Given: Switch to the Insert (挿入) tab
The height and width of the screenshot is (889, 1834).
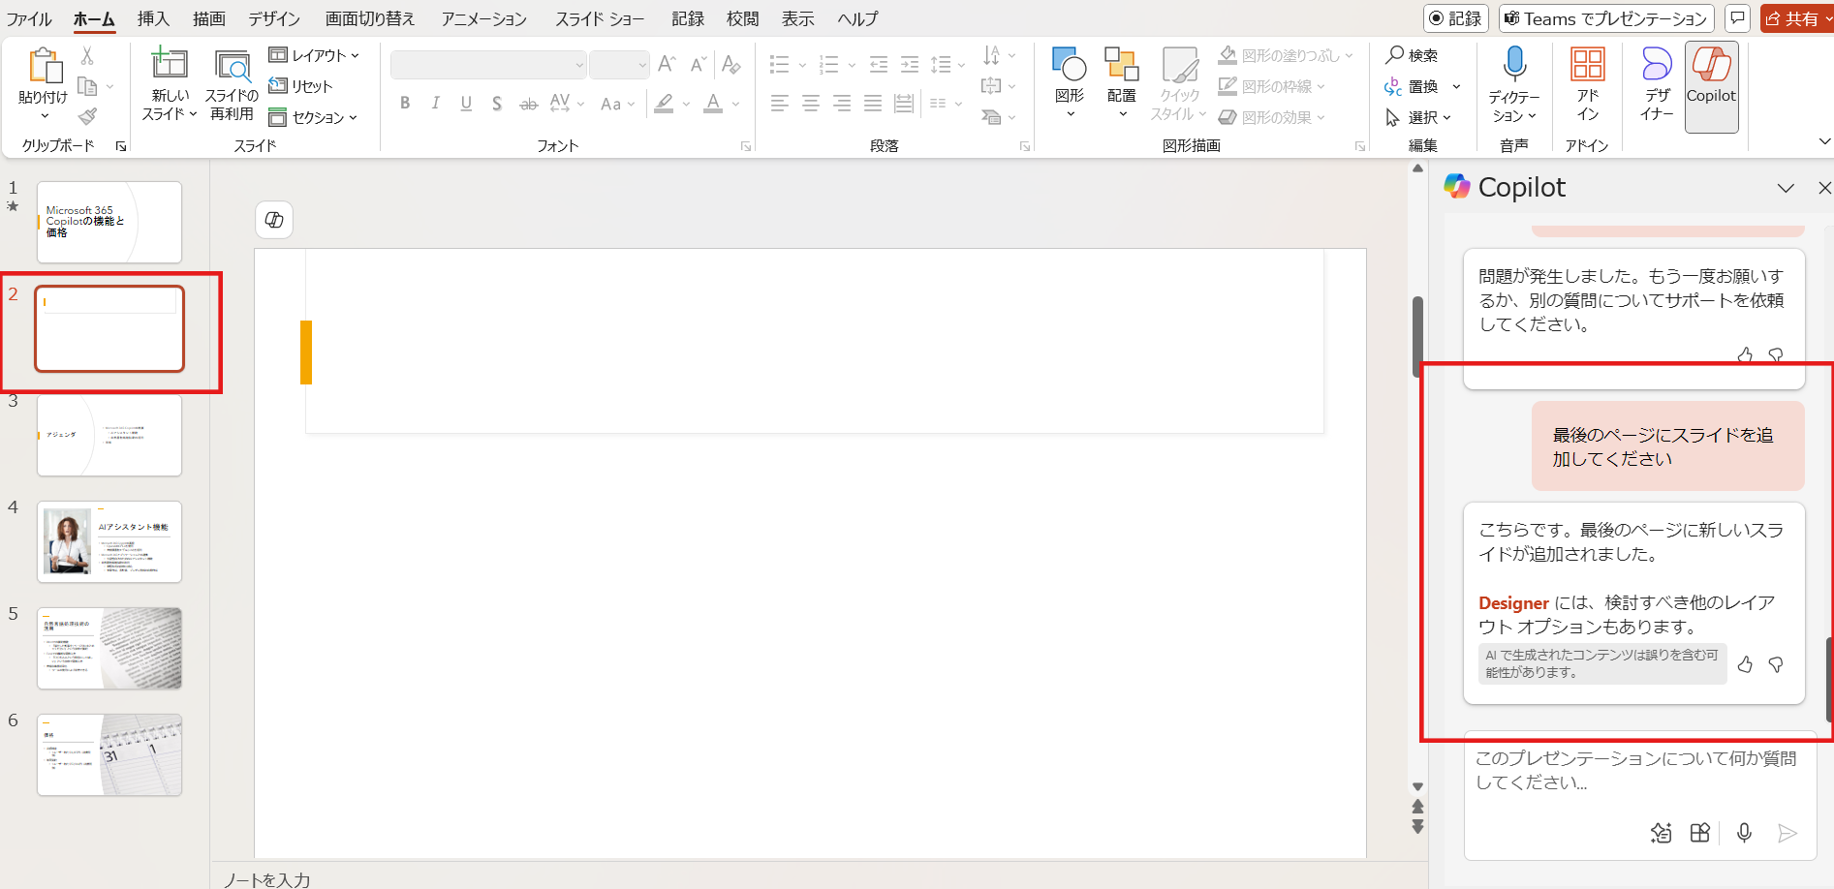Looking at the screenshot, I should coord(153,18).
